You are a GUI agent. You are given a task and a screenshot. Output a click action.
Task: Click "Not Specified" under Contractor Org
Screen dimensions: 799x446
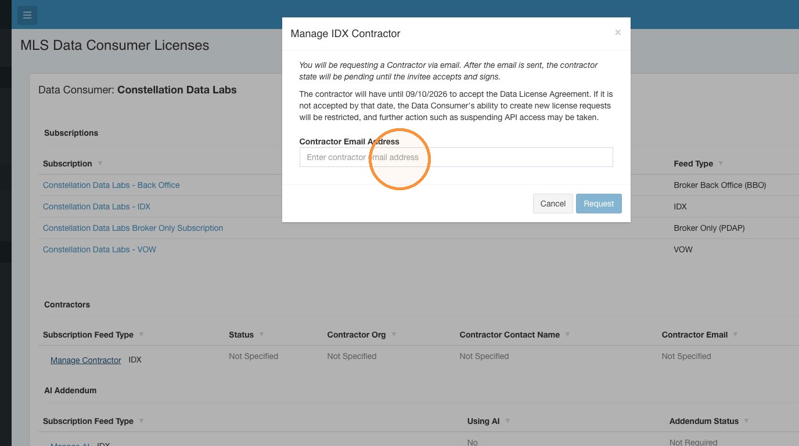(352, 356)
